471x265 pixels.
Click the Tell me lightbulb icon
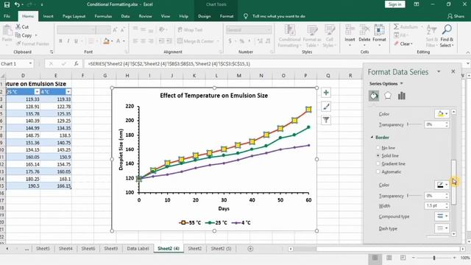point(246,16)
